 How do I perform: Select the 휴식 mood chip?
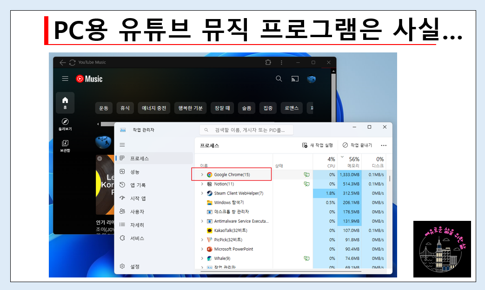tap(125, 108)
